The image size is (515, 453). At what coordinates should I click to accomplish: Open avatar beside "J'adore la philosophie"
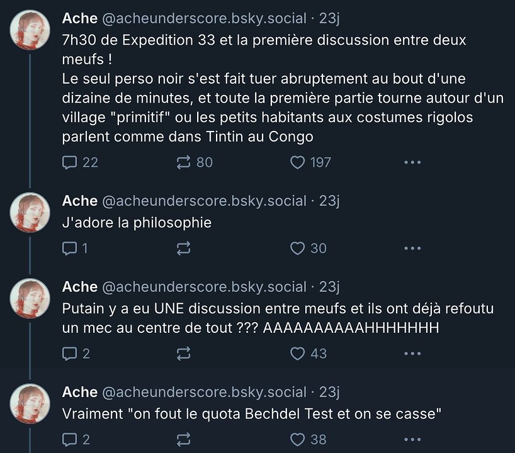tap(30, 213)
